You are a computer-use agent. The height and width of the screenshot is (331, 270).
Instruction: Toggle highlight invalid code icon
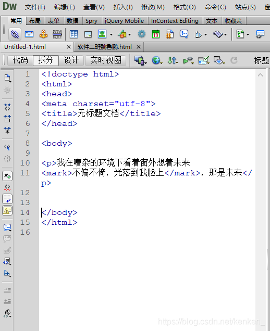[7, 187]
